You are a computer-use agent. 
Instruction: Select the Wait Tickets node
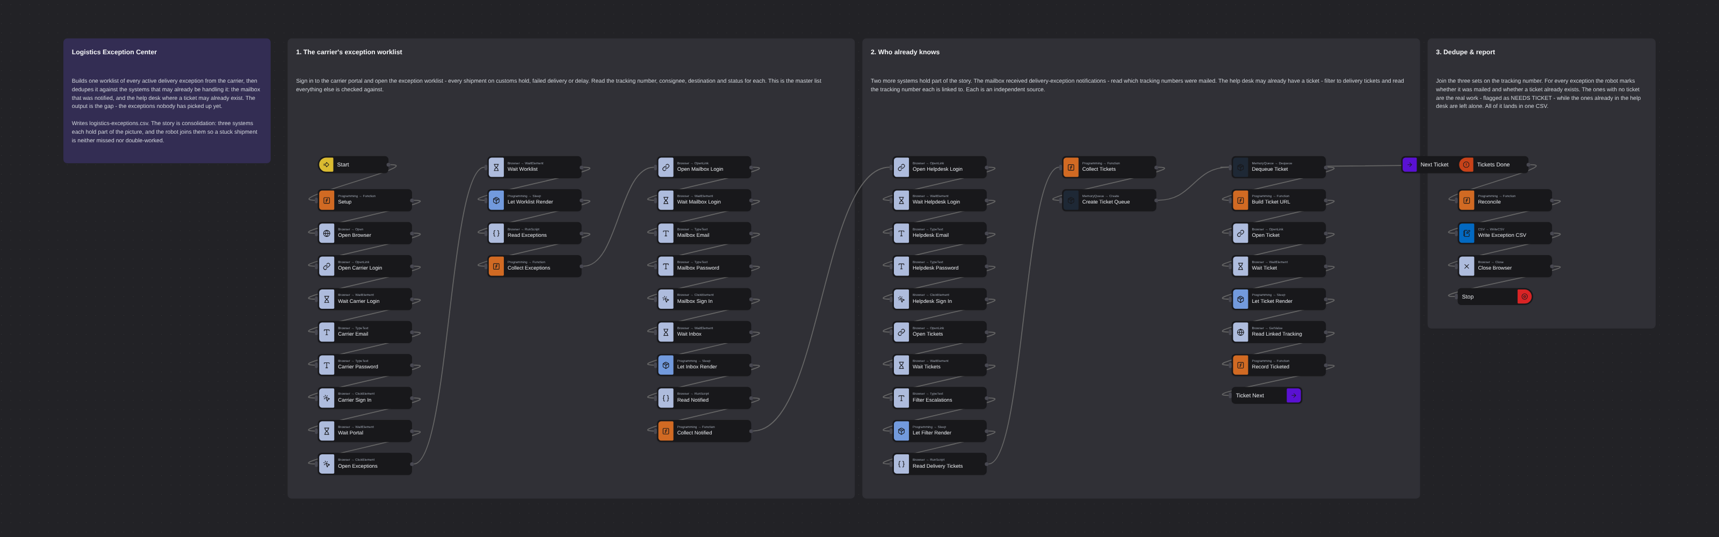pyautogui.click(x=940, y=365)
